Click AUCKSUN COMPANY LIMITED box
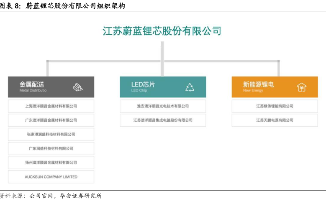 (51, 177)
